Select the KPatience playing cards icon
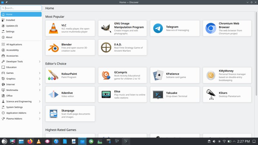Image resolution: width=258 pixels, height=145 pixels. pyautogui.click(x=158, y=75)
